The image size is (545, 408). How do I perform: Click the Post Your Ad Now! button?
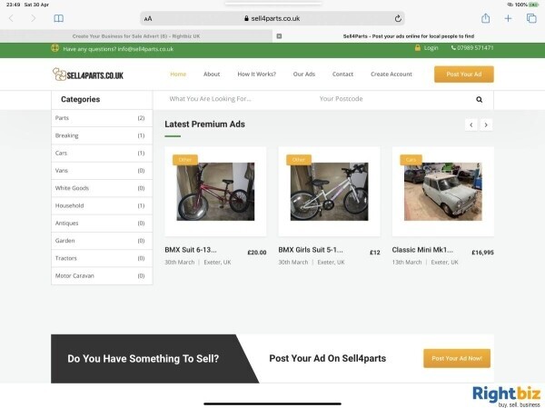point(457,358)
